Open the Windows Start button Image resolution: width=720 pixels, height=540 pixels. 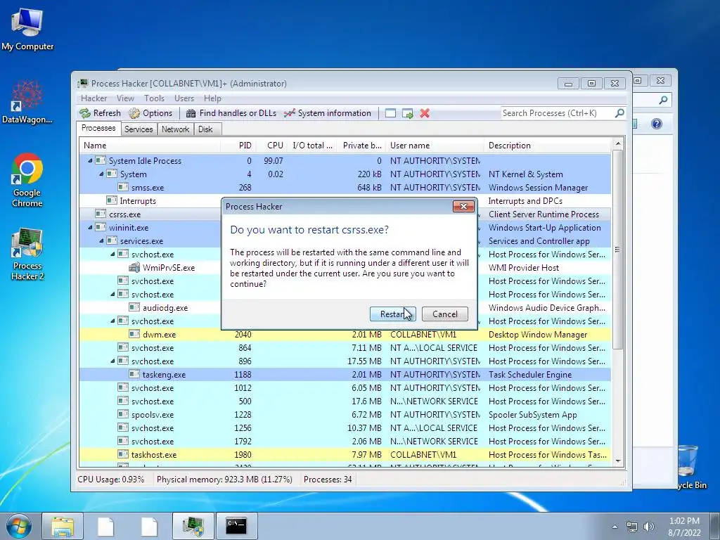tap(19, 526)
